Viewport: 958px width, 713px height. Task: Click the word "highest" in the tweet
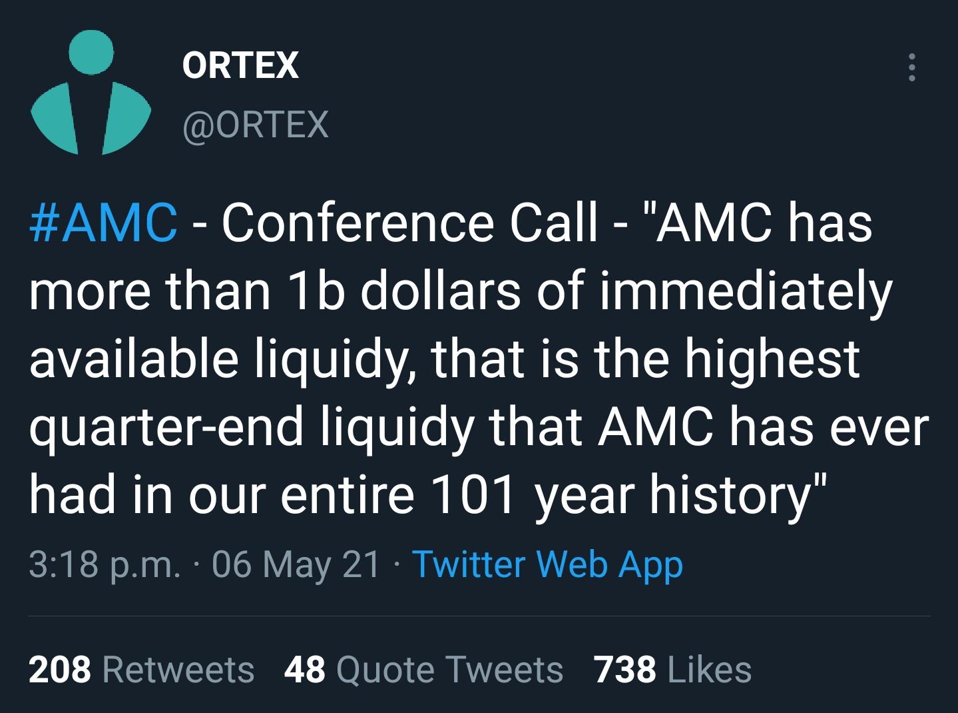772,358
